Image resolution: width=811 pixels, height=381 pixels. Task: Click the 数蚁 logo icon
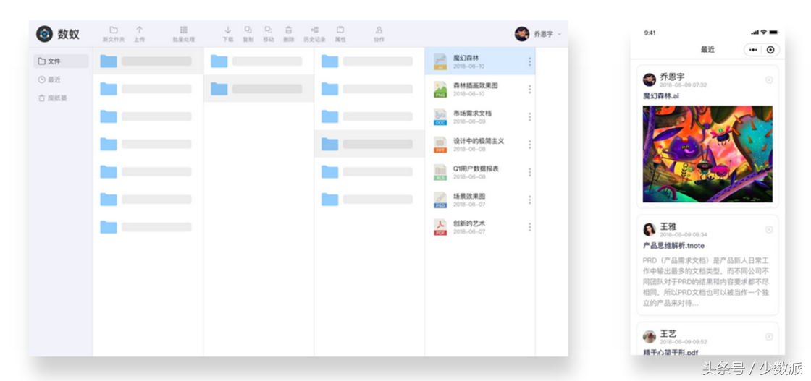(44, 34)
